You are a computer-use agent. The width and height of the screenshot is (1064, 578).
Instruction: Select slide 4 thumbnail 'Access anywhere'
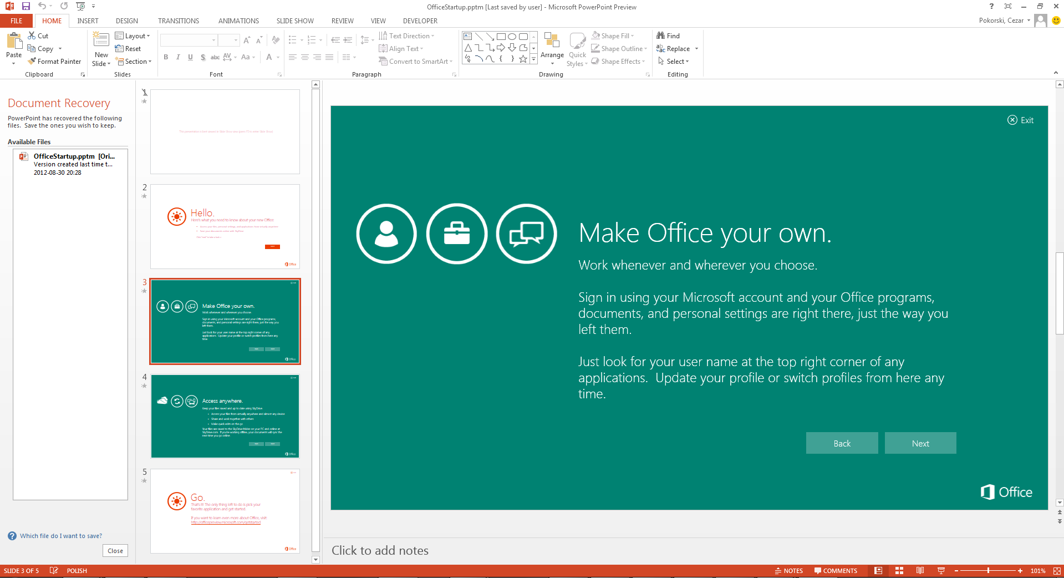click(225, 416)
